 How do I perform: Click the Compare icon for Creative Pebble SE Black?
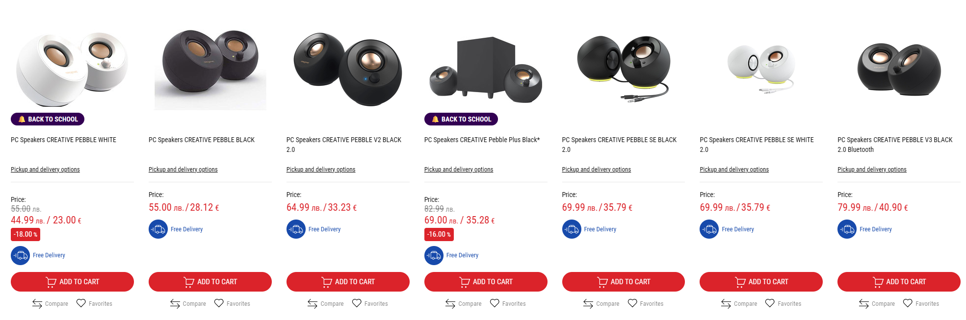coord(588,304)
